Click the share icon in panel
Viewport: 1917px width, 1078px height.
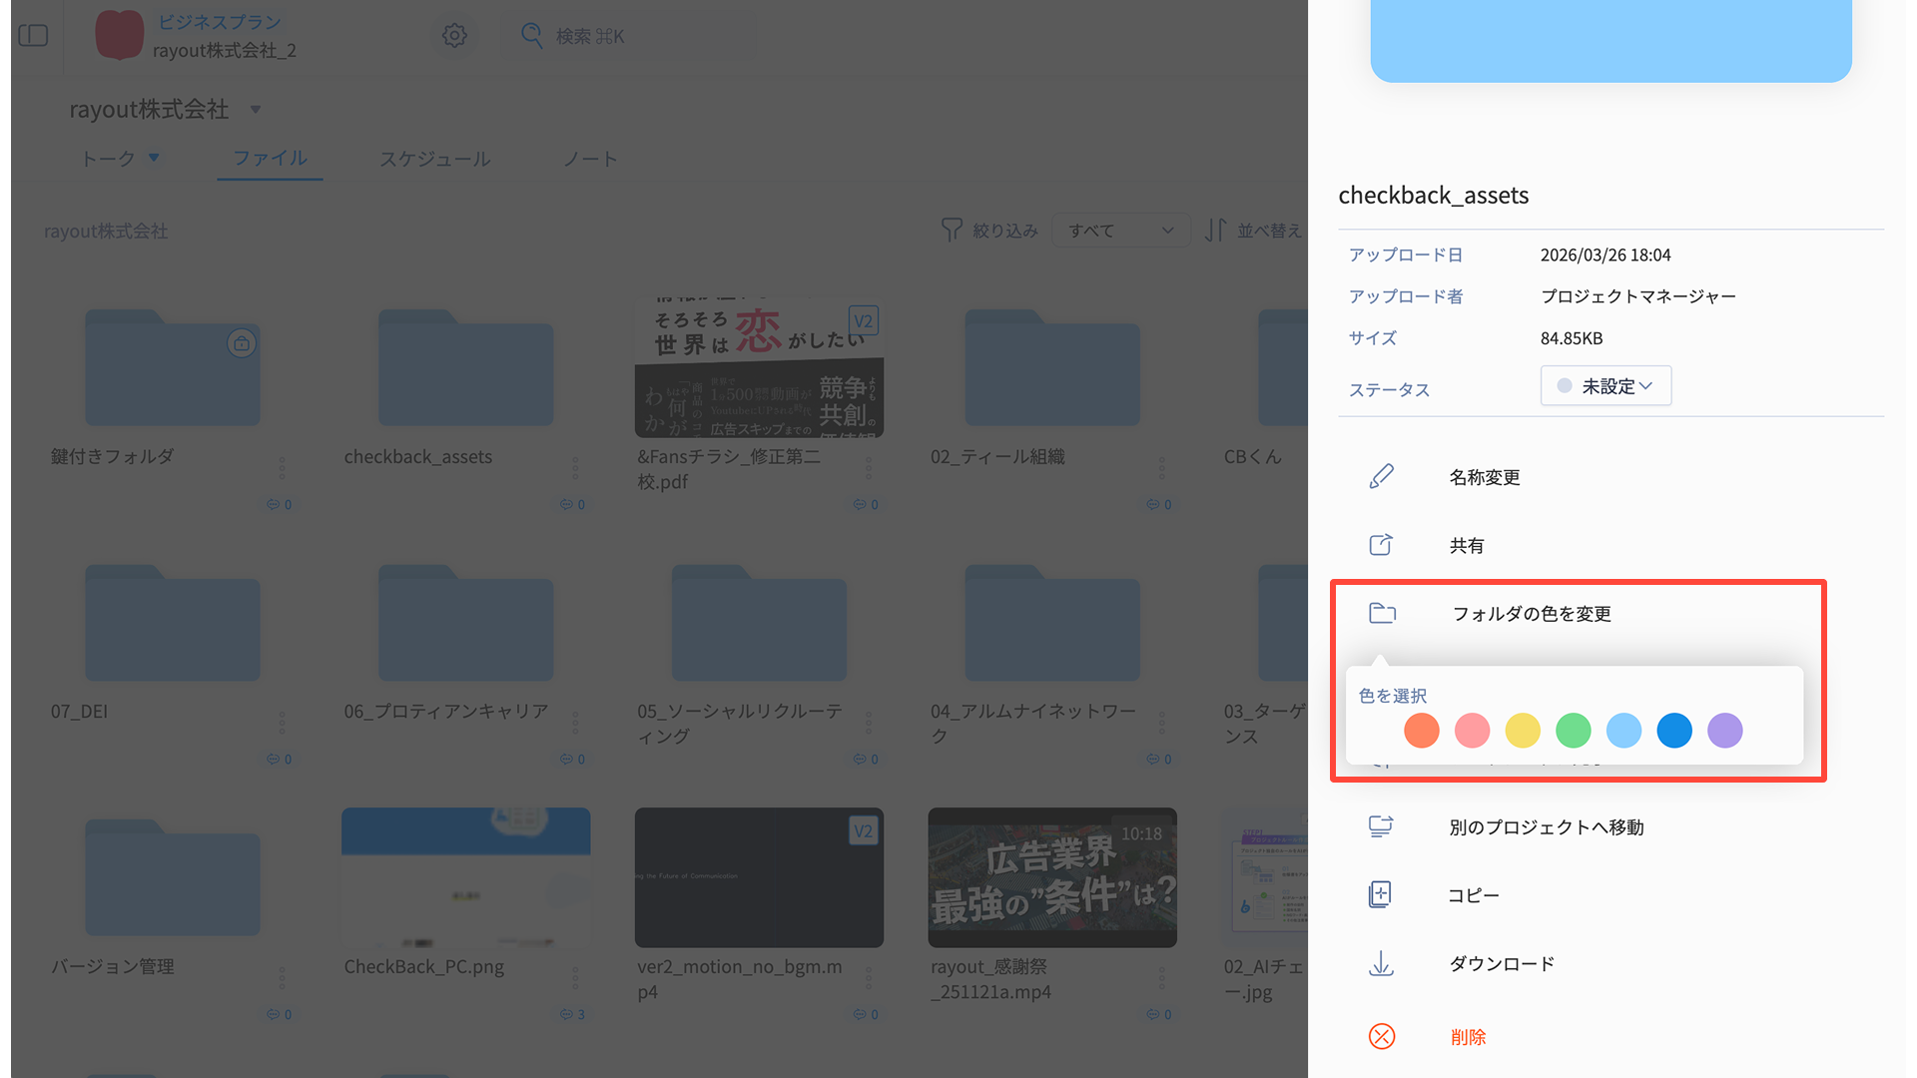(x=1381, y=545)
